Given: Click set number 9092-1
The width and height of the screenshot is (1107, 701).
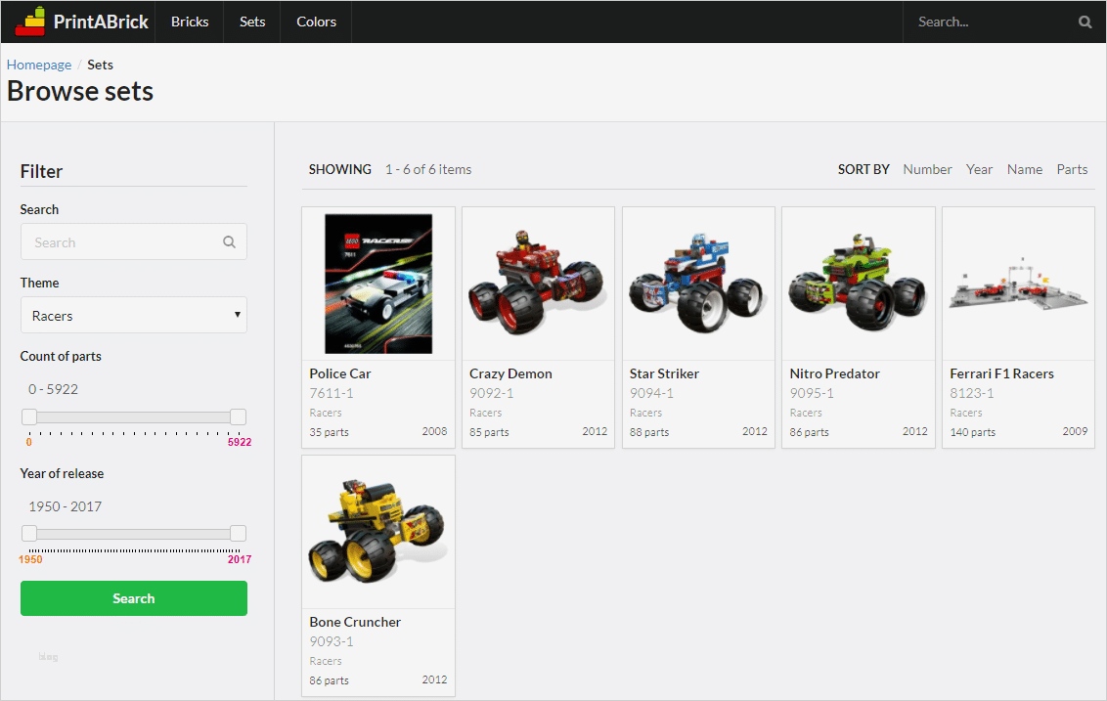Looking at the screenshot, I should [491, 393].
